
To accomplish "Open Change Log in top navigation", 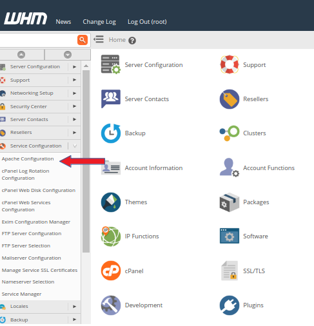I will coord(99,22).
